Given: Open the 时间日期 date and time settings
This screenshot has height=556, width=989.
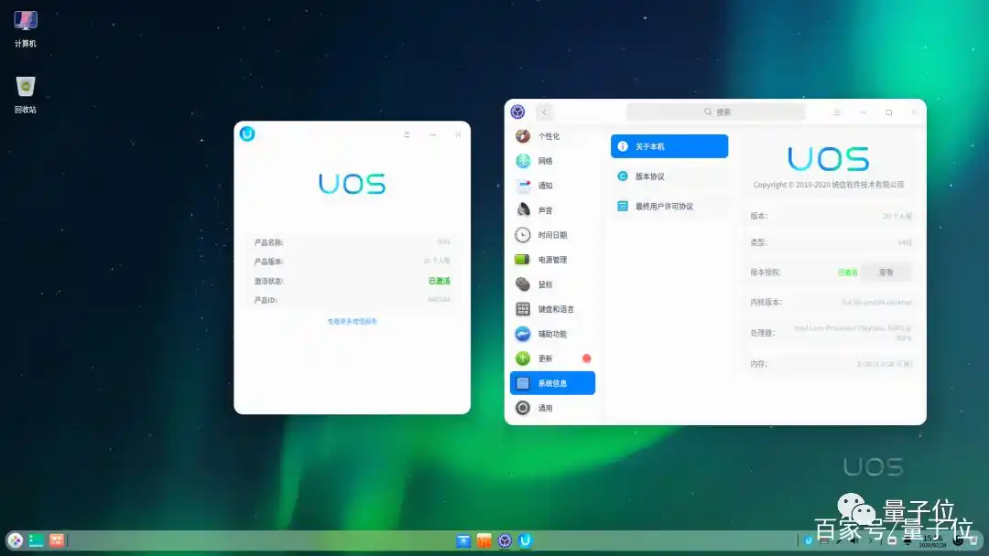Looking at the screenshot, I should coord(552,235).
